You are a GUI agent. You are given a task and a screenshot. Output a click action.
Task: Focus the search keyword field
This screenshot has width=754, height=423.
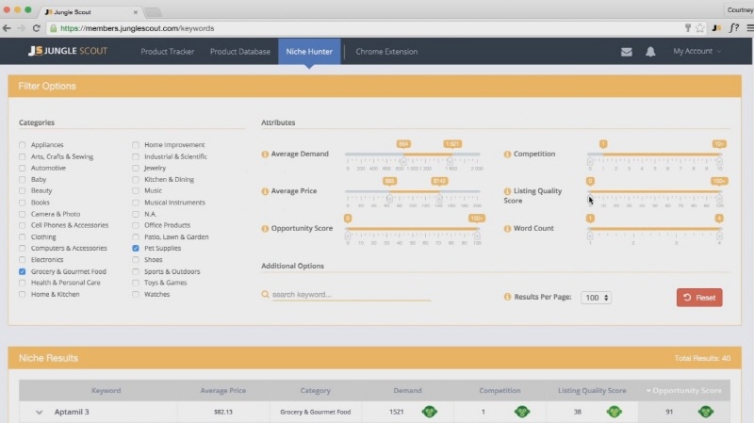coord(351,294)
